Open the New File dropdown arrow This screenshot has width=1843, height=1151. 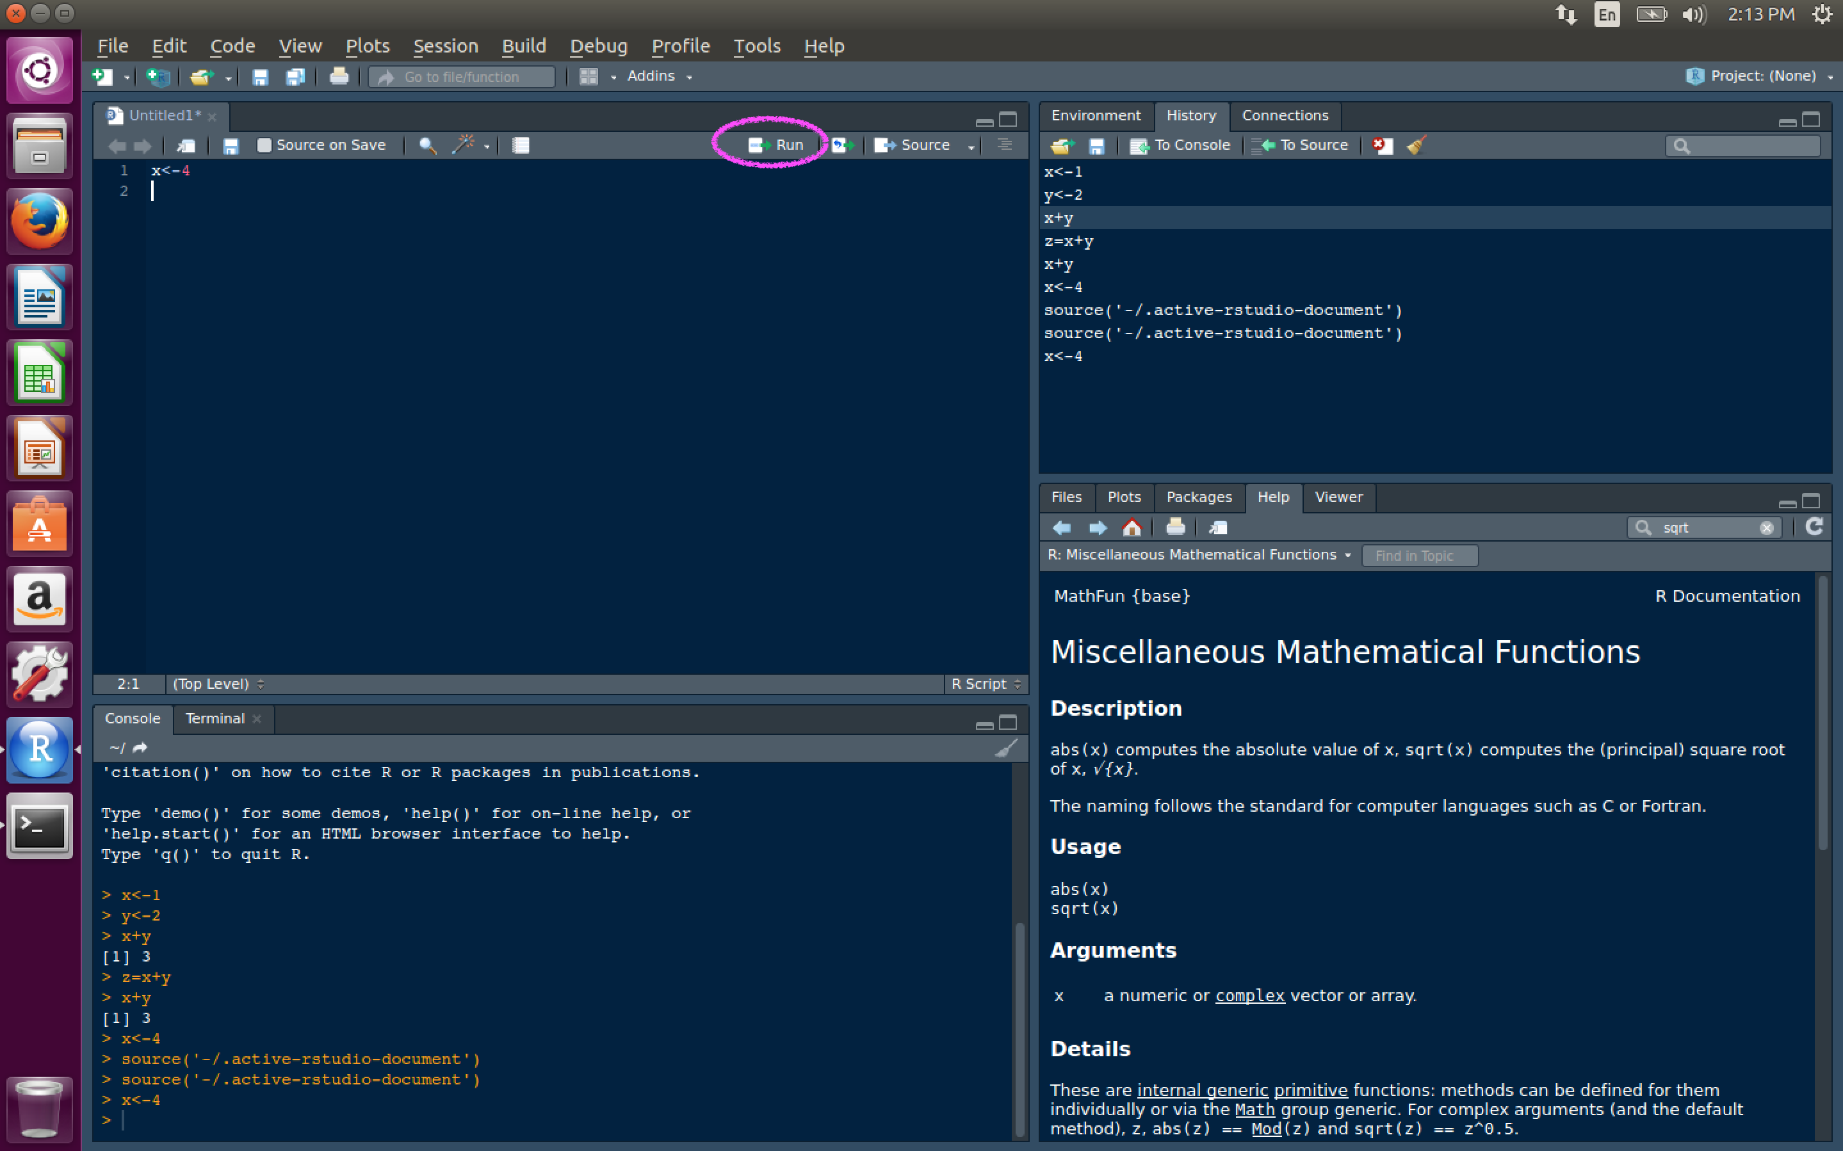(126, 77)
